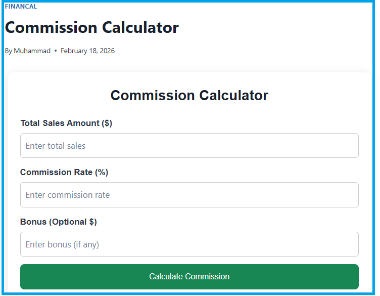Click the Total Sales Amount ($) label
380x296 pixels.
tap(66, 123)
